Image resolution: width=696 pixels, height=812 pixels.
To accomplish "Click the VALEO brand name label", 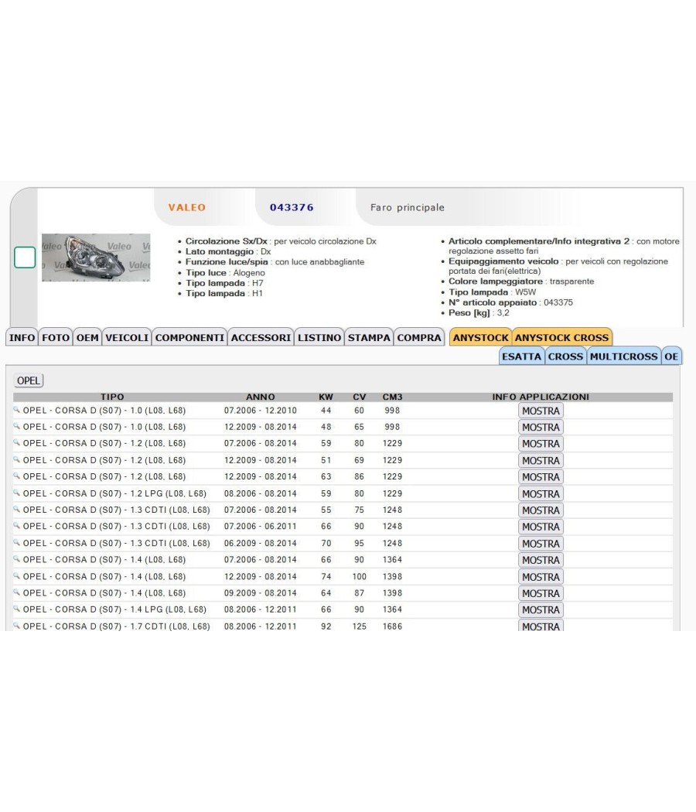I will coord(187,207).
